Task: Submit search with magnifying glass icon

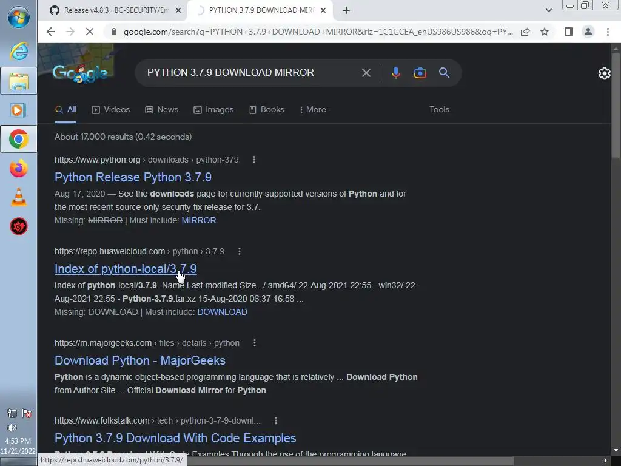Action: (x=444, y=73)
